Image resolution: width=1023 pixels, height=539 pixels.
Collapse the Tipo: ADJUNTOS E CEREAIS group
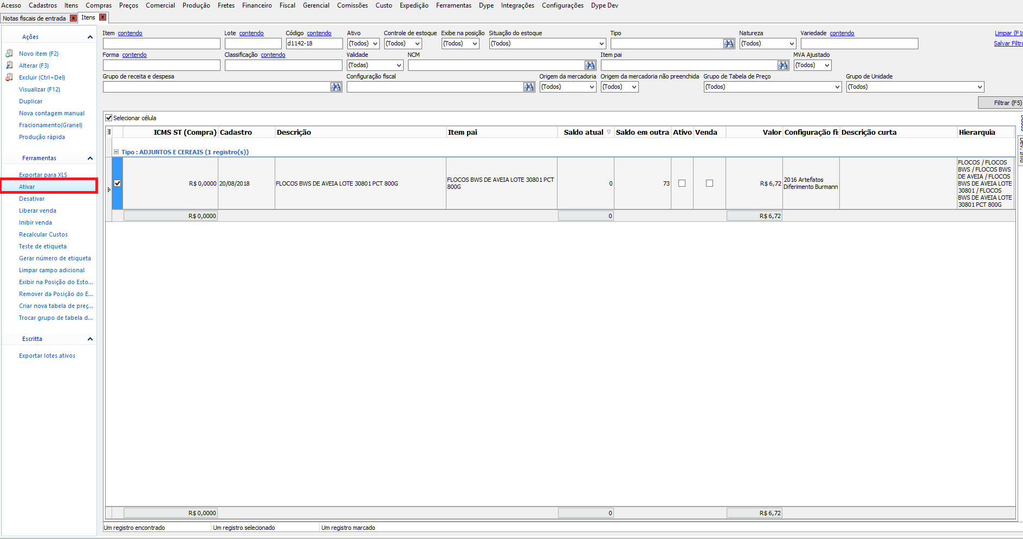click(116, 152)
